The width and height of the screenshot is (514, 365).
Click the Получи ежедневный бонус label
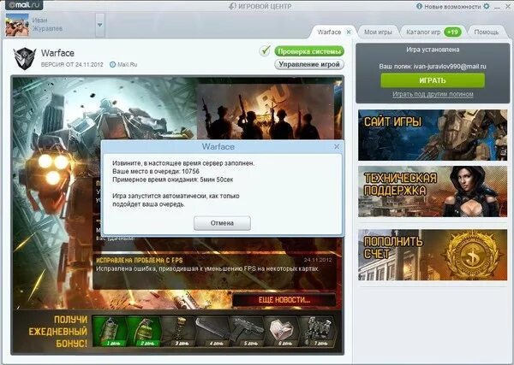coord(58,331)
